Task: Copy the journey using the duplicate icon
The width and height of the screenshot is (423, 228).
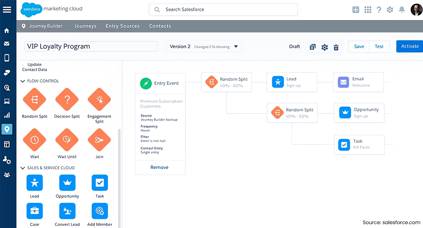Action: [313, 47]
